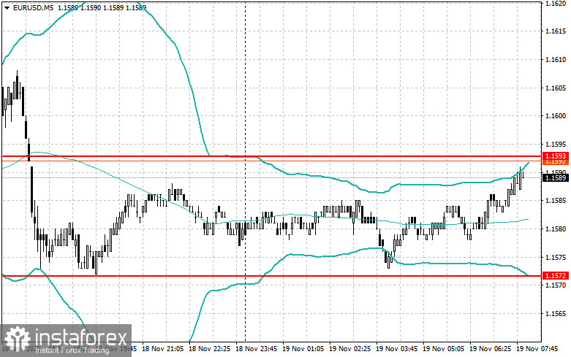Click the 19 Nov 05:05 time label

444,349
